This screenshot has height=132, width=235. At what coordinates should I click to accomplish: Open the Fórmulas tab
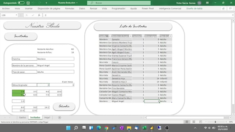tap(69, 9)
